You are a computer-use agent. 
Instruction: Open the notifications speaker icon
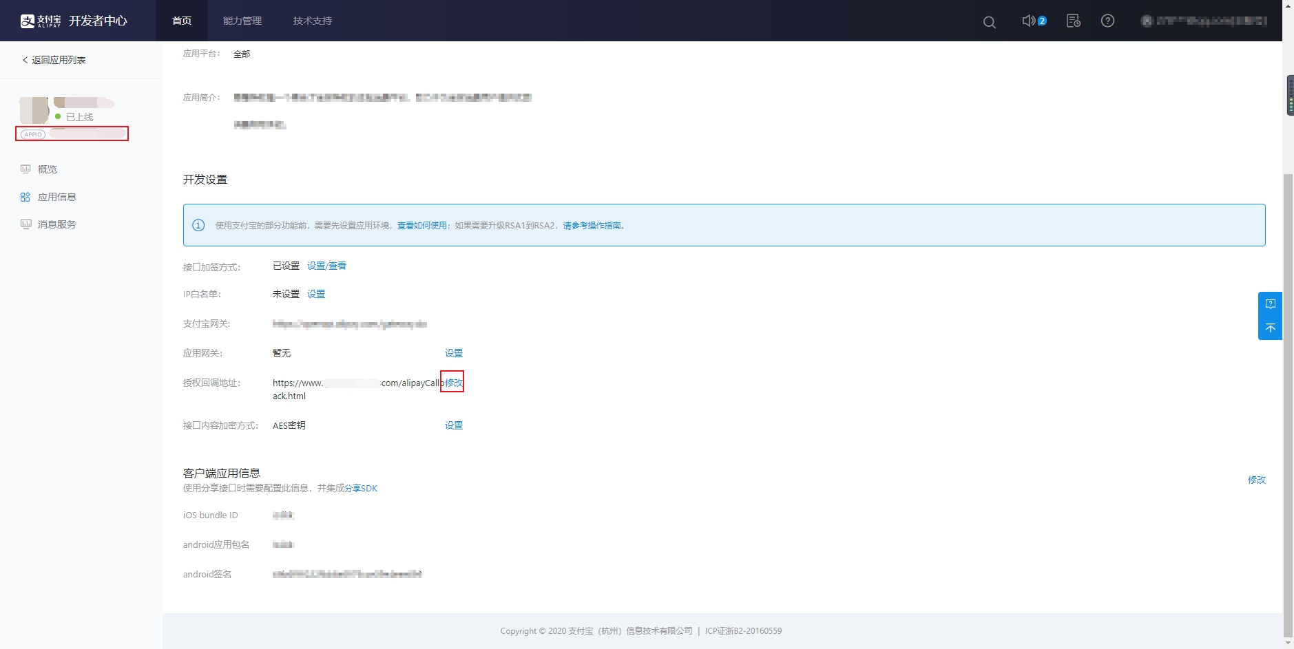click(1029, 21)
